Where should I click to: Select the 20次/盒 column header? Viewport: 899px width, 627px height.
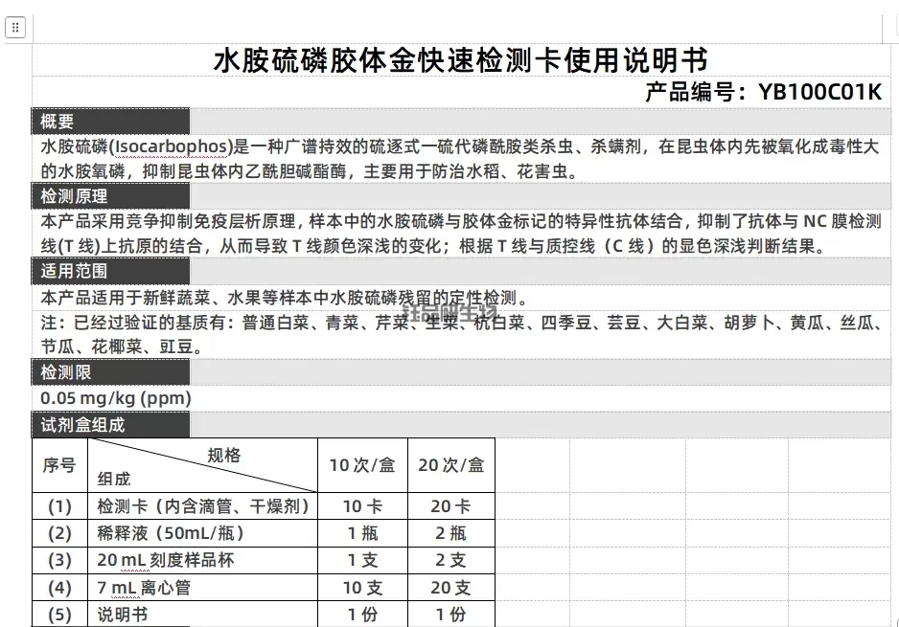451,464
